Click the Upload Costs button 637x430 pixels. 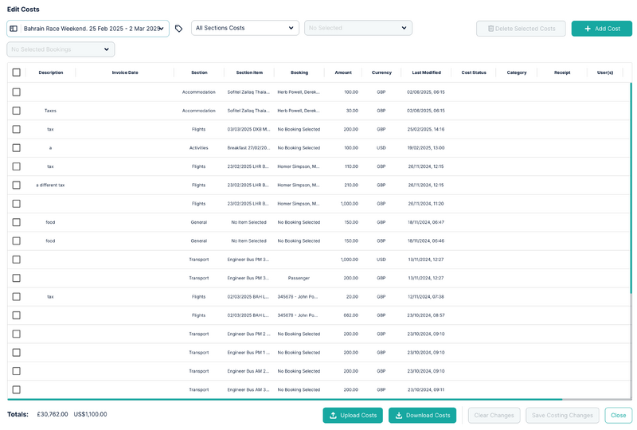353,416
